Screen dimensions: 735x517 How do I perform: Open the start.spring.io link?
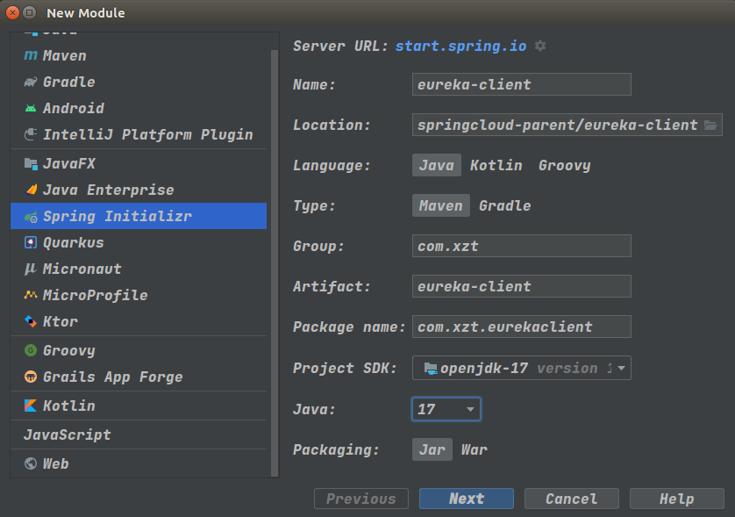coord(460,46)
